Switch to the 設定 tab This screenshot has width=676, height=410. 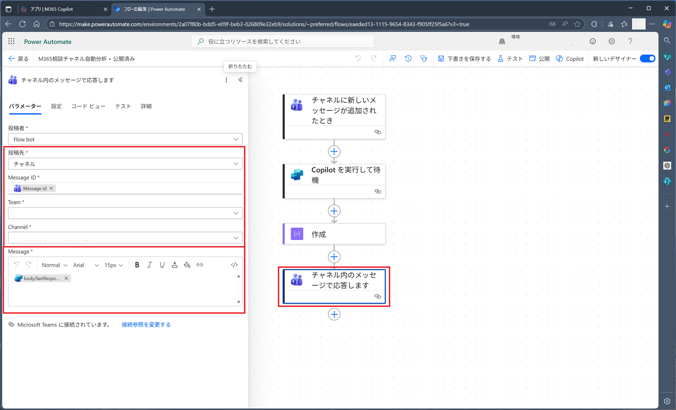coord(56,106)
